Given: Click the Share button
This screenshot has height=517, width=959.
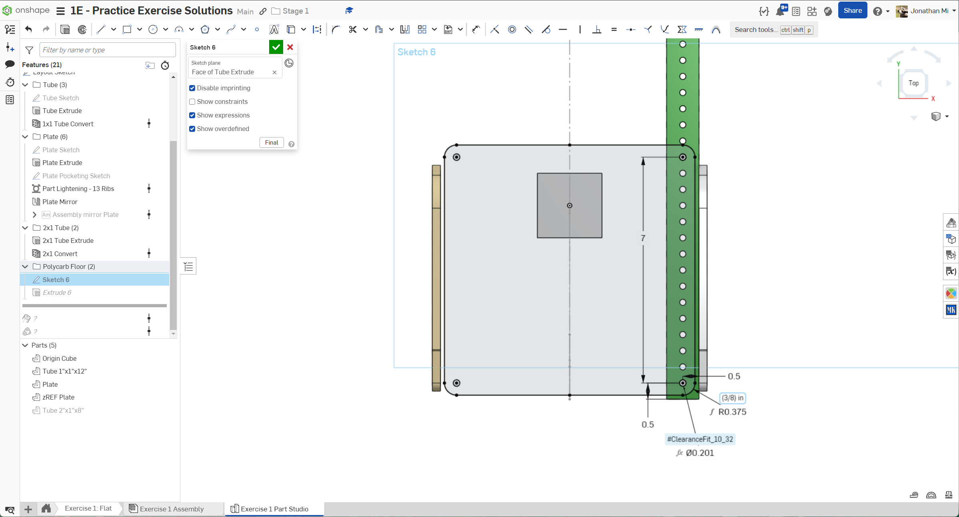Looking at the screenshot, I should [x=852, y=11].
